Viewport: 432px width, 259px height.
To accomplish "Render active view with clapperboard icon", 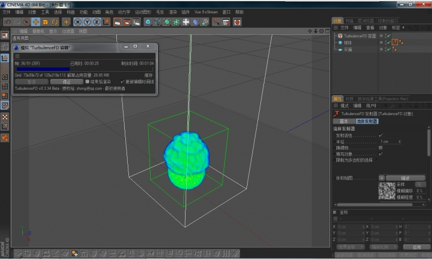I will (117, 22).
